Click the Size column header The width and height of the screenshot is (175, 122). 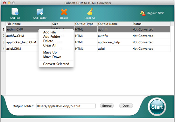tap(63, 24)
